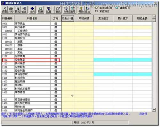
Task: Open the 帮助 help icon
Action: (81, 10)
